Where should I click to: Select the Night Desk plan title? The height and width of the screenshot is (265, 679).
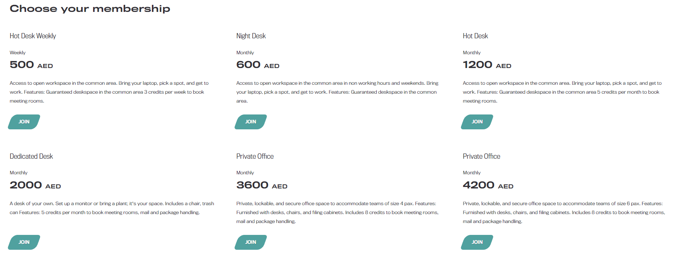tap(251, 36)
